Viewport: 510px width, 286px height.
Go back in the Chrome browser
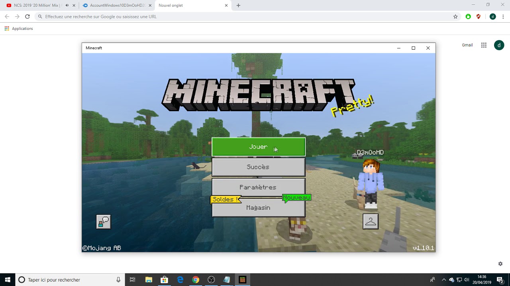(x=7, y=17)
